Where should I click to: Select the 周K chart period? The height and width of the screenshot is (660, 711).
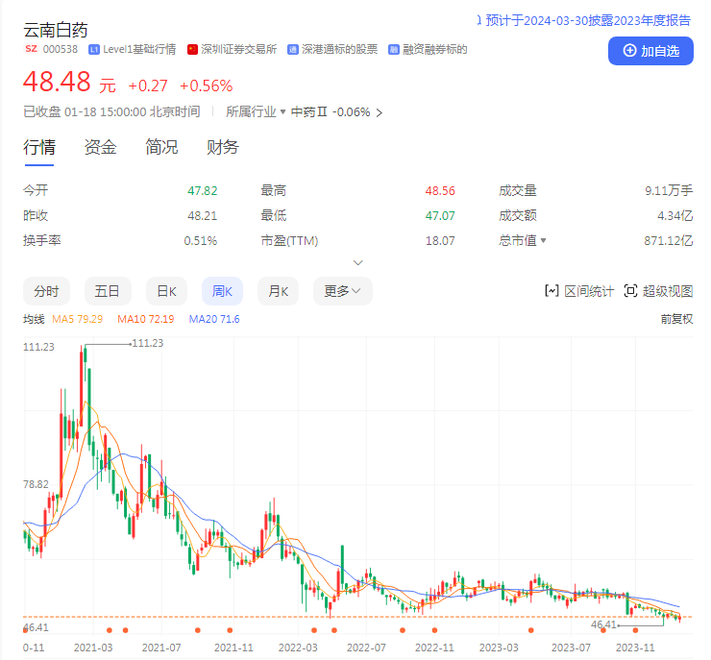[222, 291]
